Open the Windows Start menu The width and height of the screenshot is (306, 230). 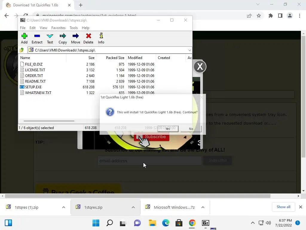96,223
